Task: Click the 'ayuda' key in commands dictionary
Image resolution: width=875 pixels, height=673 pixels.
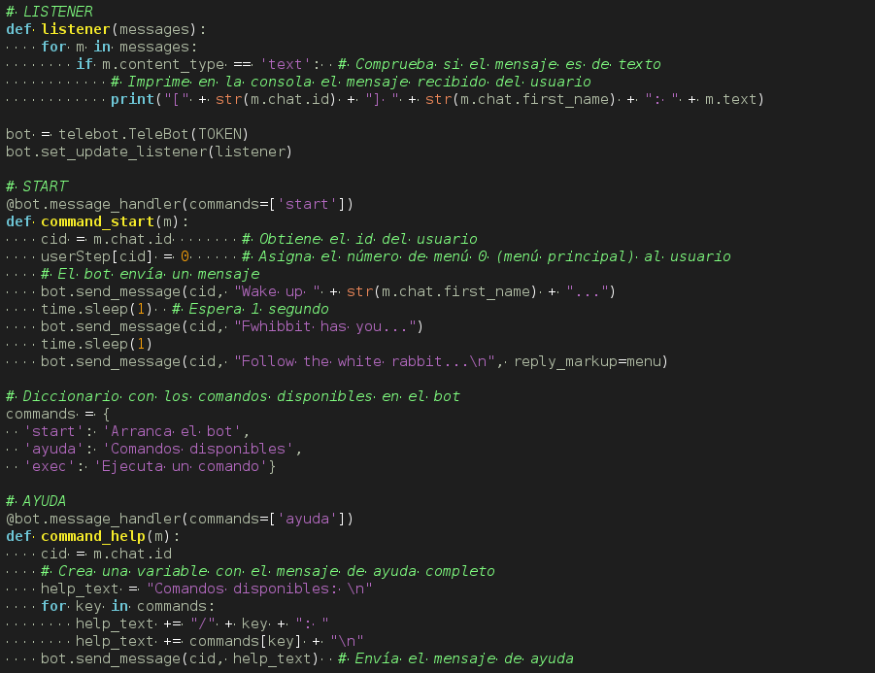Action: [x=53, y=449]
